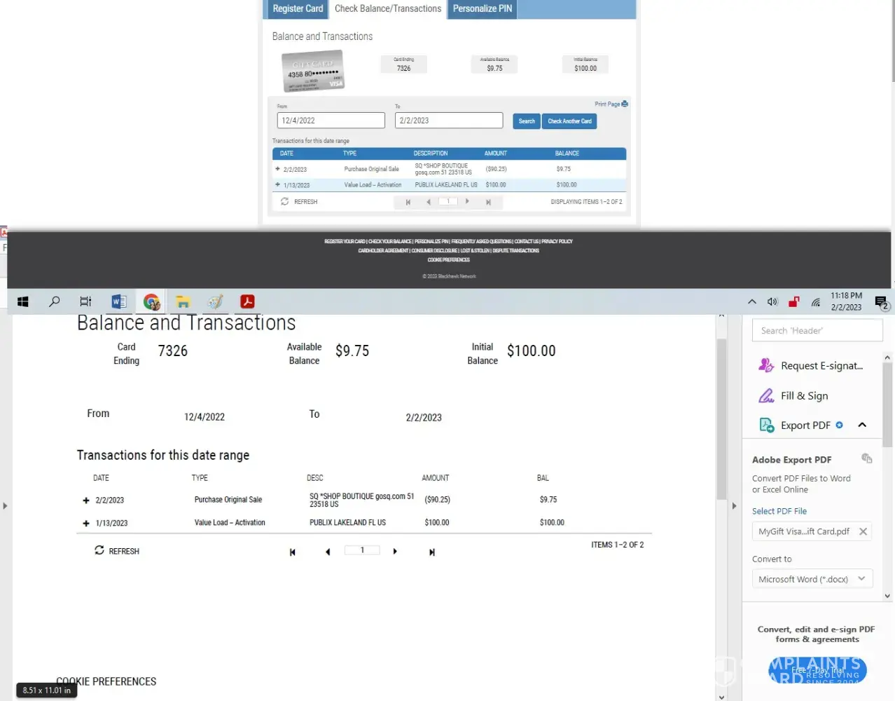Click the Windows Start button
The image size is (895, 701).
point(22,301)
